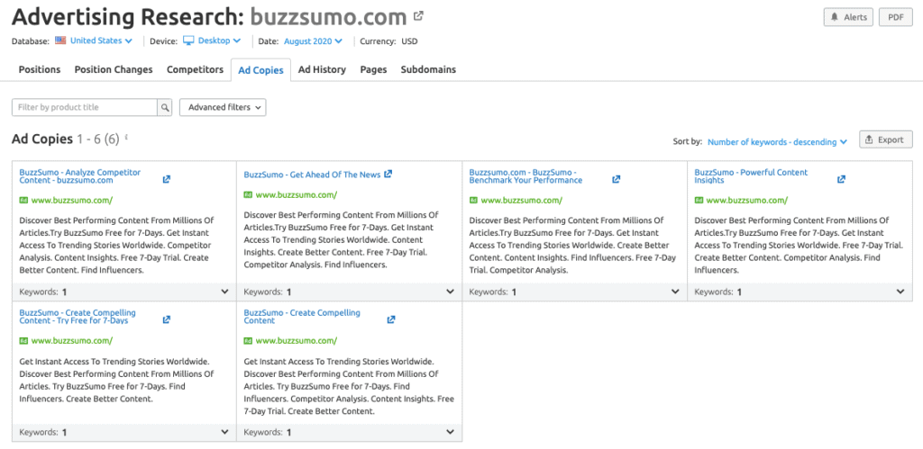Open external link icon for Powerful Content Insights ad
The image size is (923, 449).
coord(841,179)
